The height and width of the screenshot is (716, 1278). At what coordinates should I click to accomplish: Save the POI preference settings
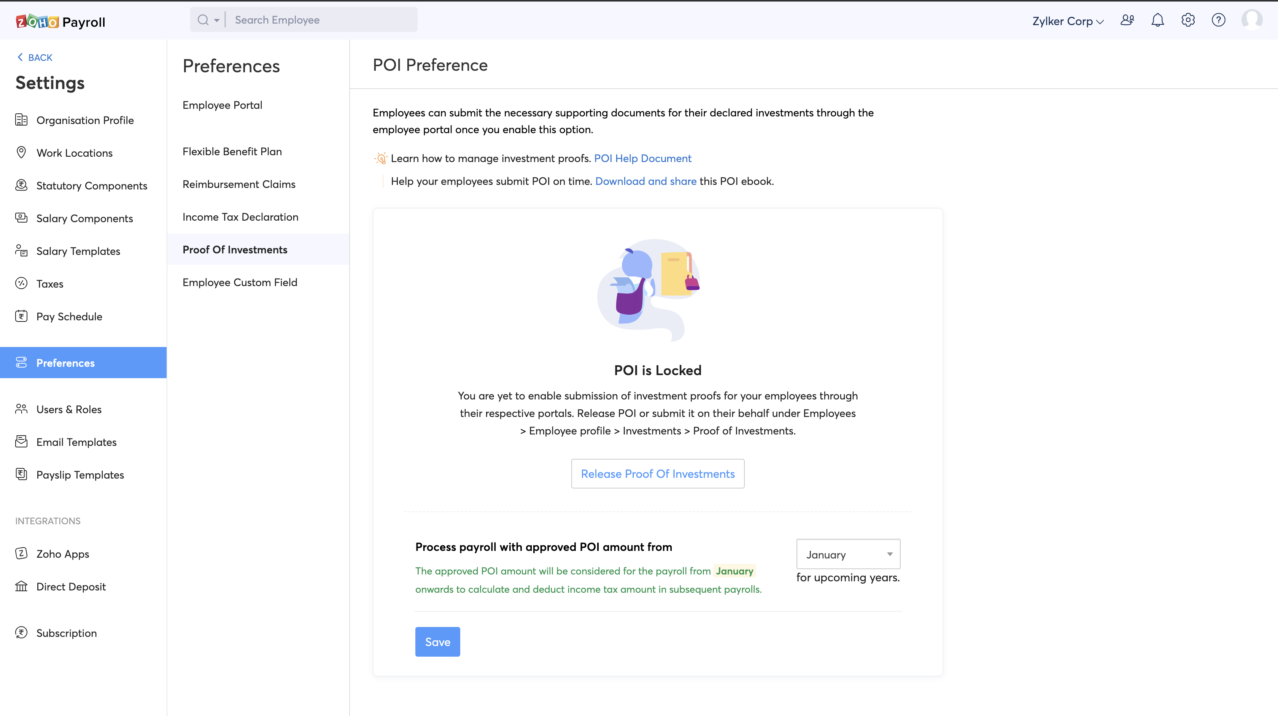pyautogui.click(x=437, y=641)
